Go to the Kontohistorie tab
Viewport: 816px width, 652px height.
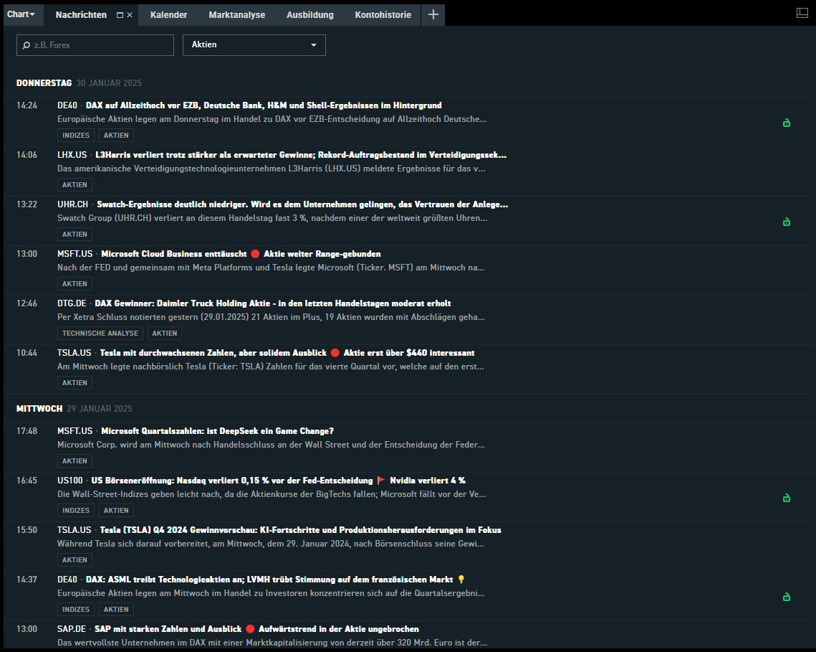(x=383, y=15)
